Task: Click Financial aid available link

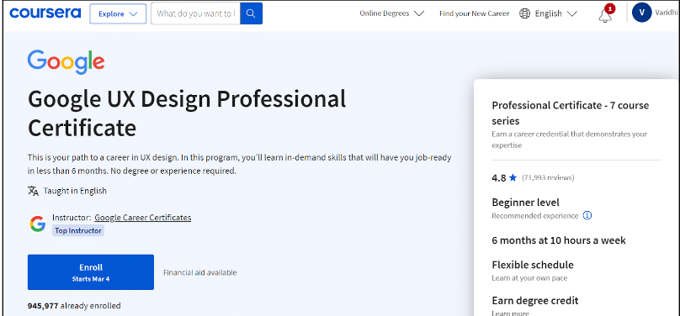Action: pos(200,272)
